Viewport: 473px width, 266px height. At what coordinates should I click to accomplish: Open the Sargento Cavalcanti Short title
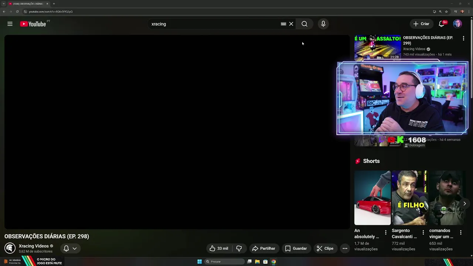404,233
